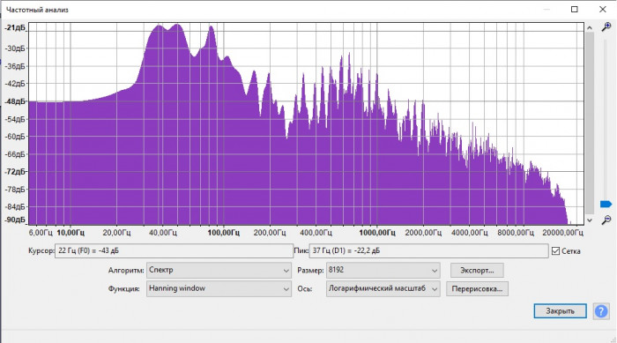Click the scrollbar up arrow beside graph
The width and height of the screenshot is (617, 343).
click(x=590, y=27)
